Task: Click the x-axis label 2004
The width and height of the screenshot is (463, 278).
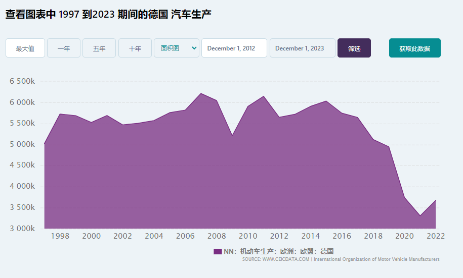Action: [154, 236]
